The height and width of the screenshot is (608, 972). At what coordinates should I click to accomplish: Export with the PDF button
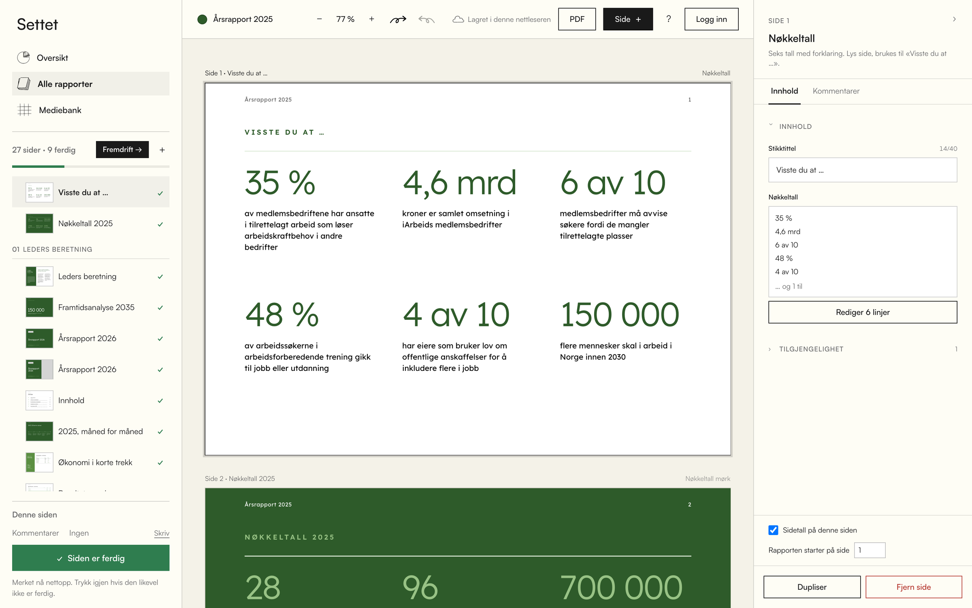(x=577, y=19)
